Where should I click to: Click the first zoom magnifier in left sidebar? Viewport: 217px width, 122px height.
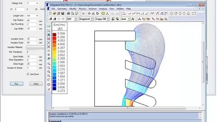(49, 64)
